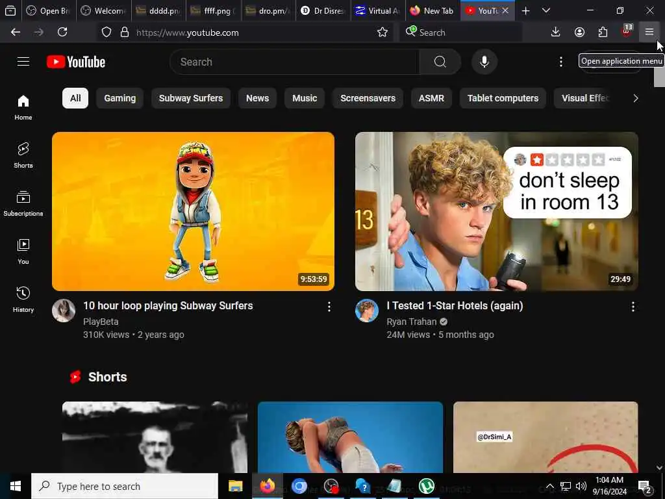Select the ASMR filter chip
Image resolution: width=665 pixels, height=499 pixels.
[x=431, y=99]
